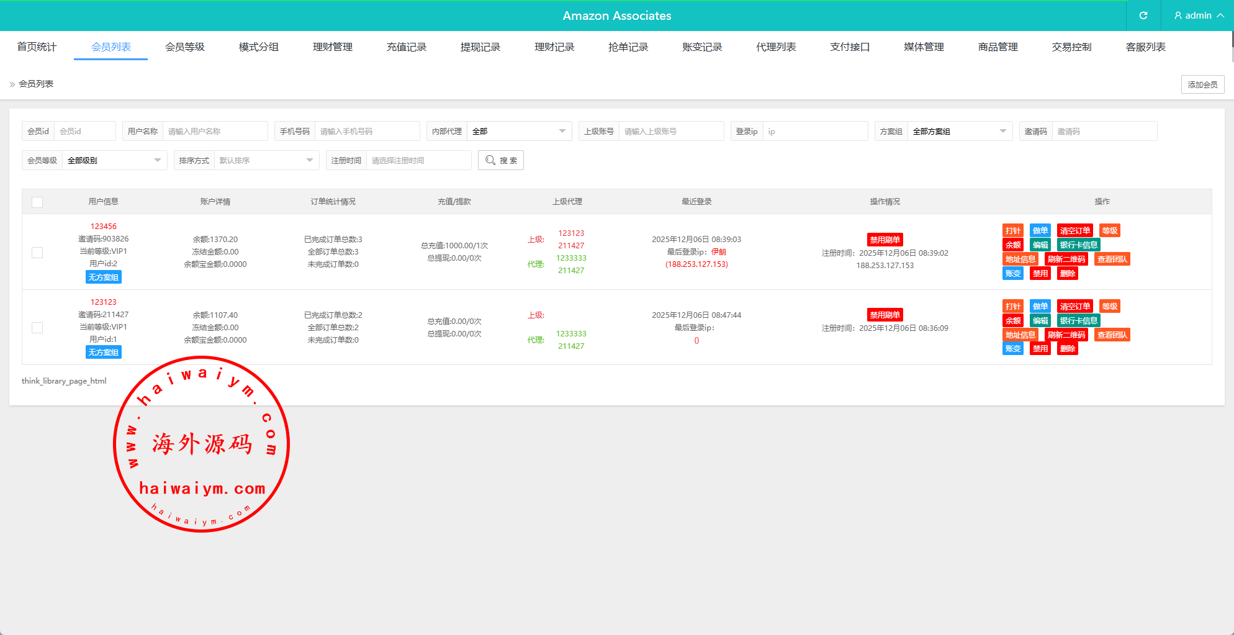Click 刷新二维码 for user 123123

(1066, 335)
